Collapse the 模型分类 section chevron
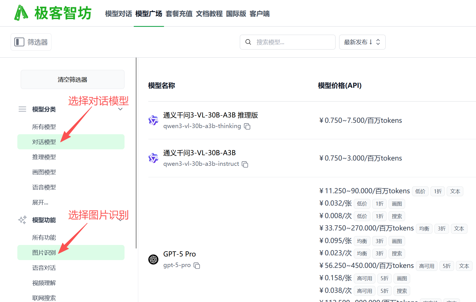Viewport: 476px width, 302px height. [120, 109]
